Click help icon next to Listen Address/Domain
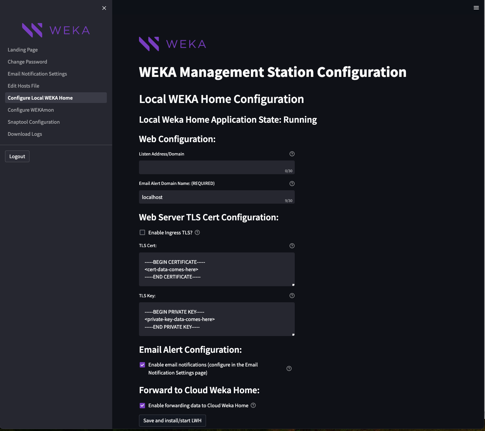The width and height of the screenshot is (485, 431). pyautogui.click(x=292, y=154)
